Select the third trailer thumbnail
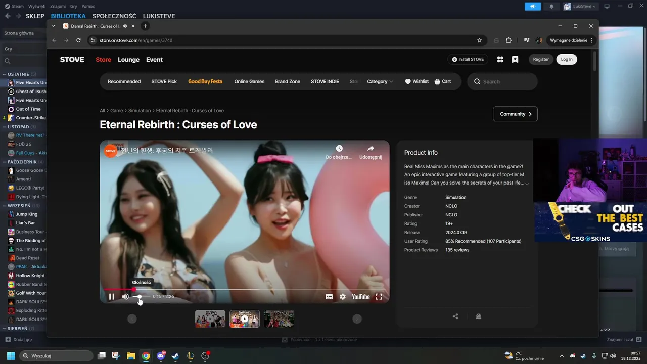This screenshot has height=364, width=647. 279,319
